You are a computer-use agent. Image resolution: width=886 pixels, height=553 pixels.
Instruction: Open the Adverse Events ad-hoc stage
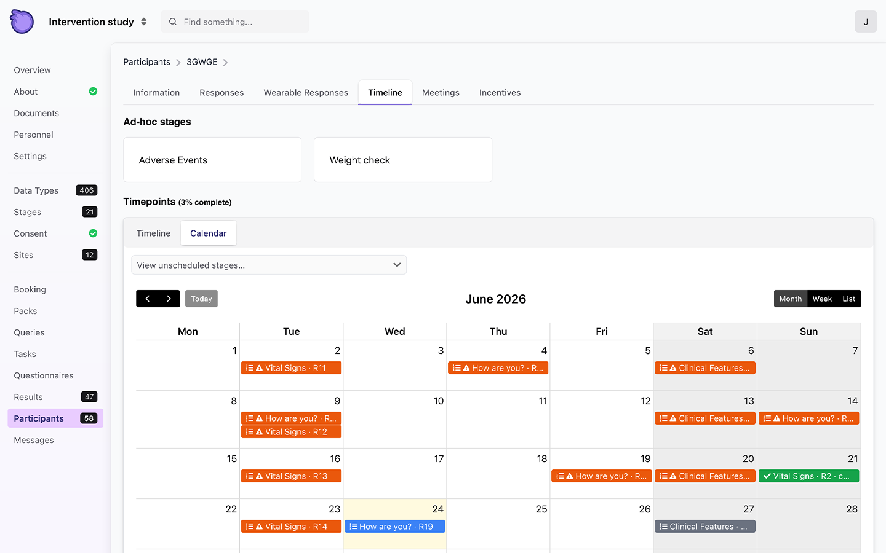[x=212, y=160]
